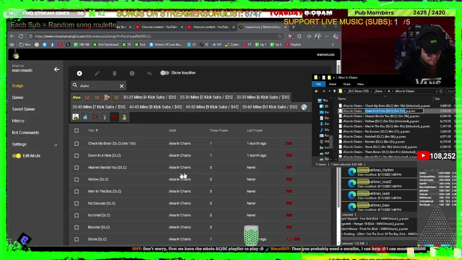Viewport: 462px width, 260px height.
Task: Sort Explorer files by the Name column
Action: (x=342, y=99)
